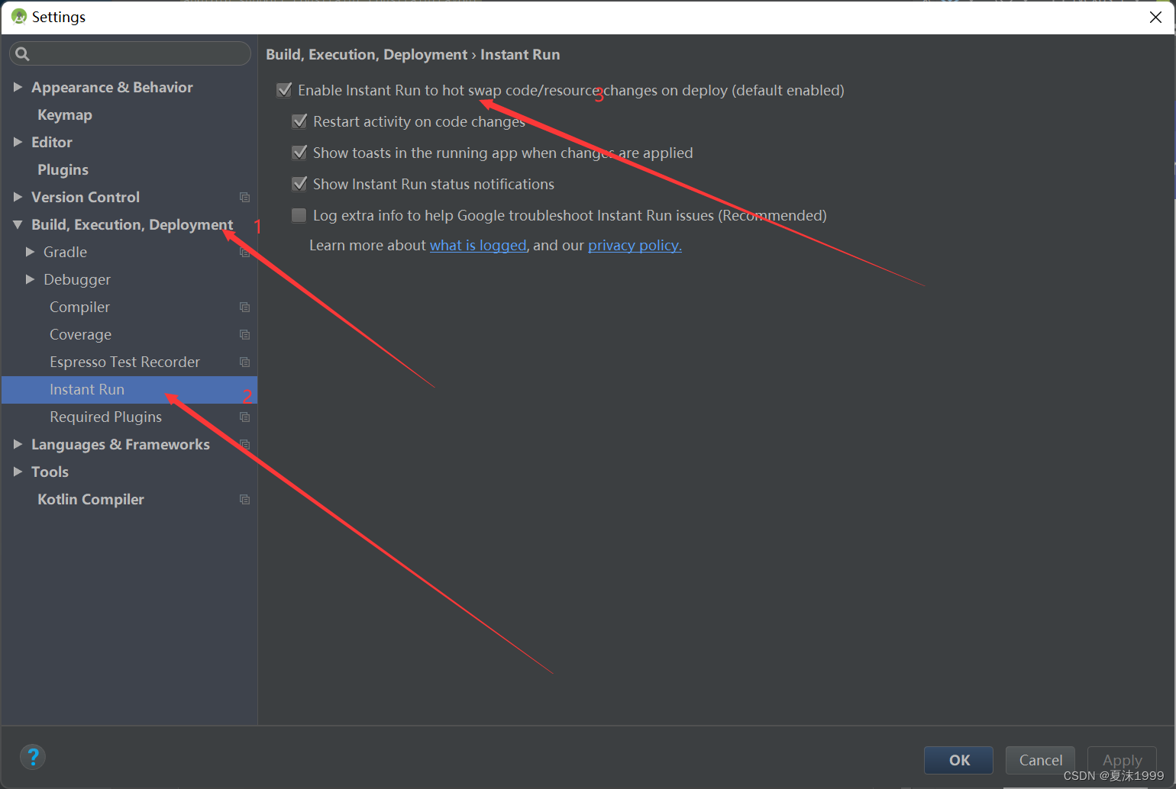Open the what is logged link
The height and width of the screenshot is (789, 1176).
478,245
